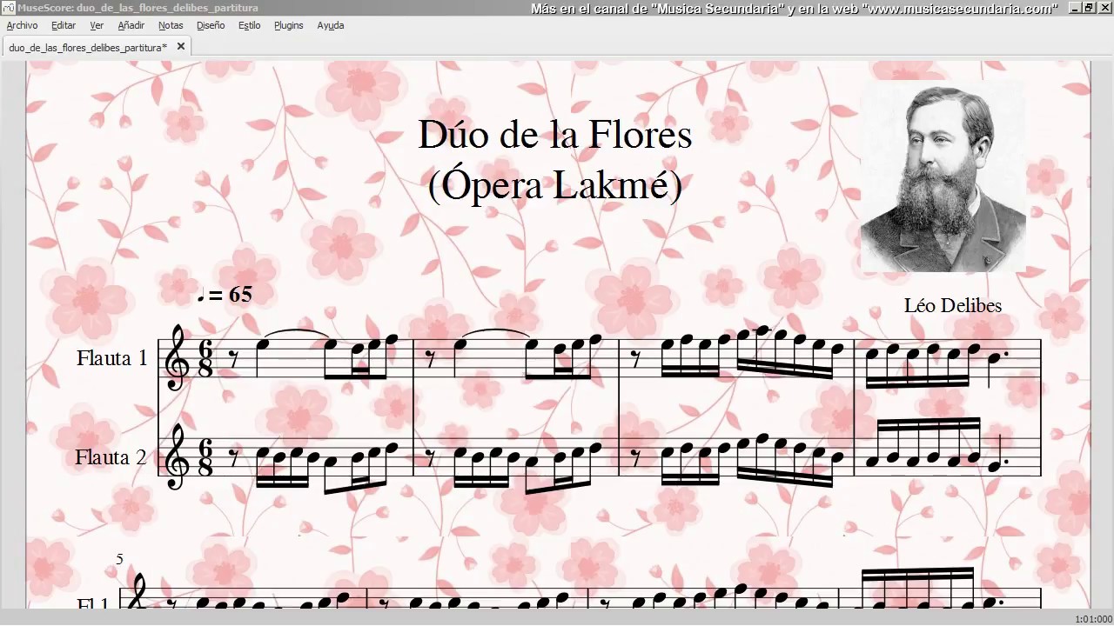The height and width of the screenshot is (626, 1114).
Task: Open the Añadir menu
Action: (x=131, y=25)
